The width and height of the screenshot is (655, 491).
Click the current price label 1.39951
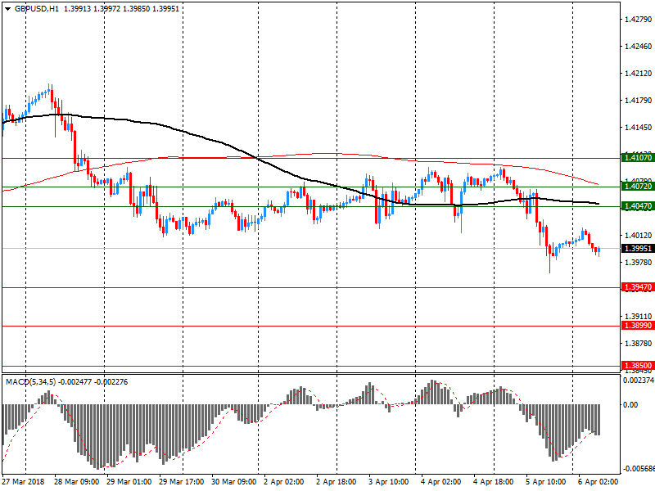[638, 249]
